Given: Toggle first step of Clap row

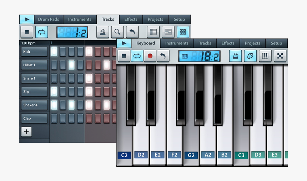Looking at the screenshot, I should click(54, 118).
